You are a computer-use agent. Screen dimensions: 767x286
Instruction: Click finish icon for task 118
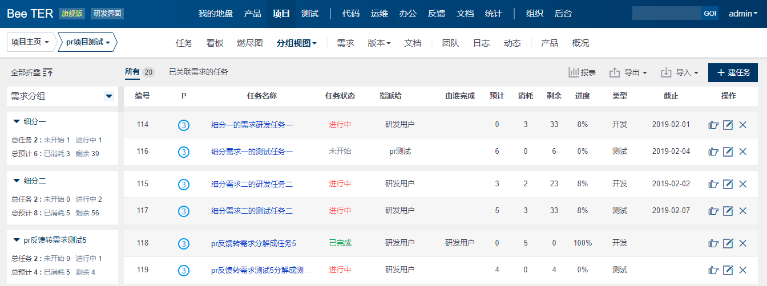pyautogui.click(x=713, y=243)
